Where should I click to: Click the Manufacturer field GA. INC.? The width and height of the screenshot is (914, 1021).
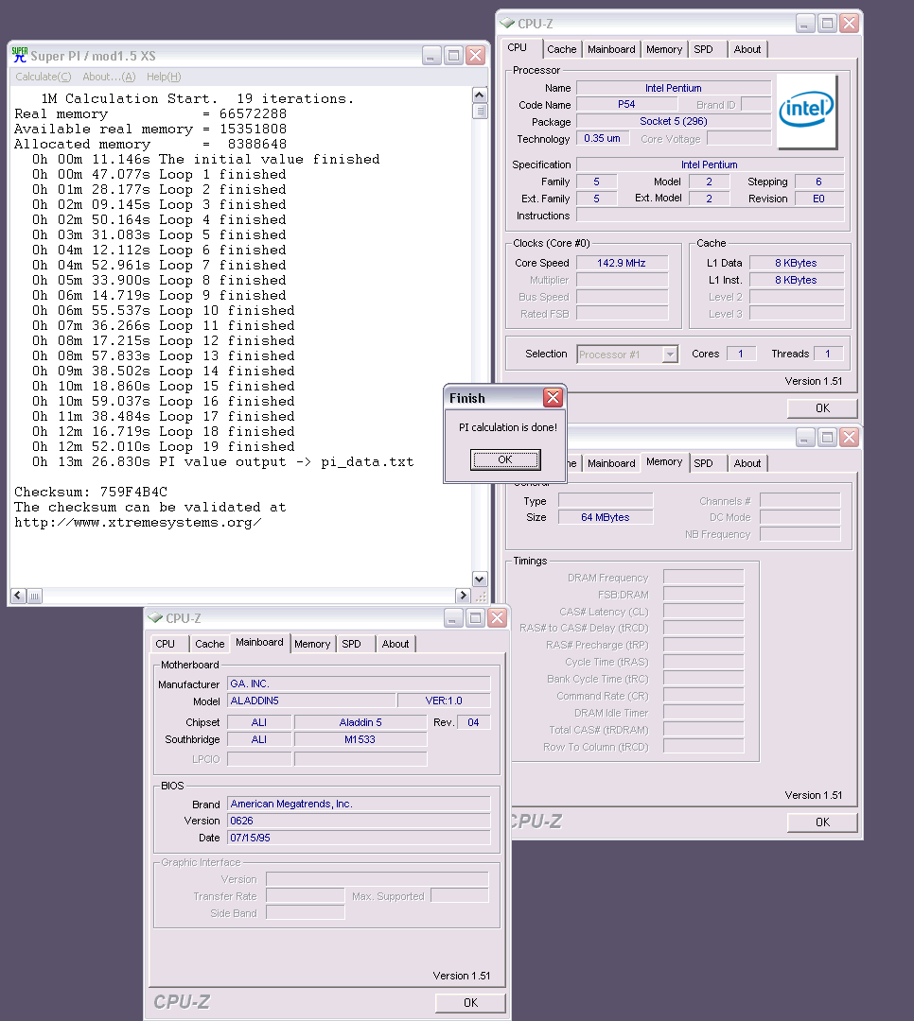coord(359,684)
